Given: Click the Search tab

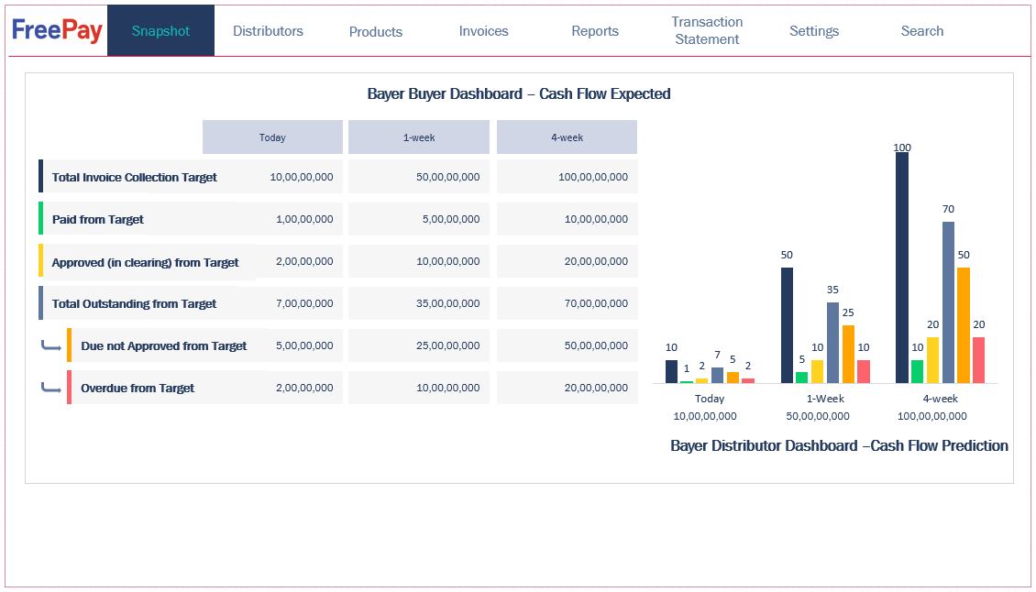Looking at the screenshot, I should pos(922,31).
